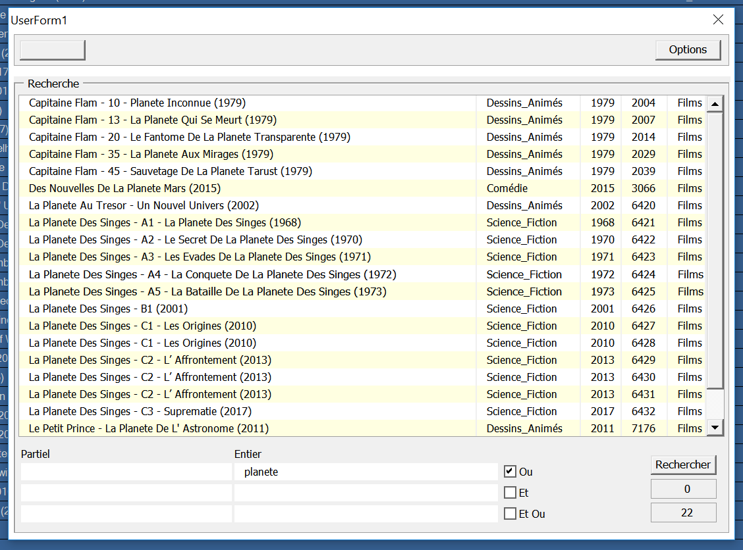Select "La Planete Des Singes - B1 (2001)" entry
The width and height of the screenshot is (743, 550).
click(x=198, y=309)
